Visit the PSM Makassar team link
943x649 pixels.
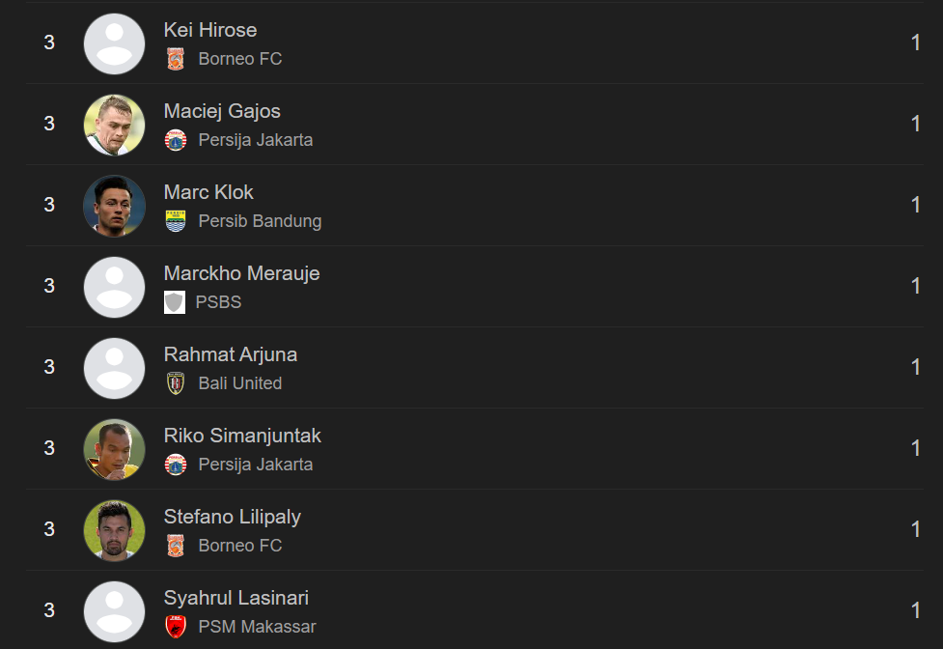pos(257,627)
